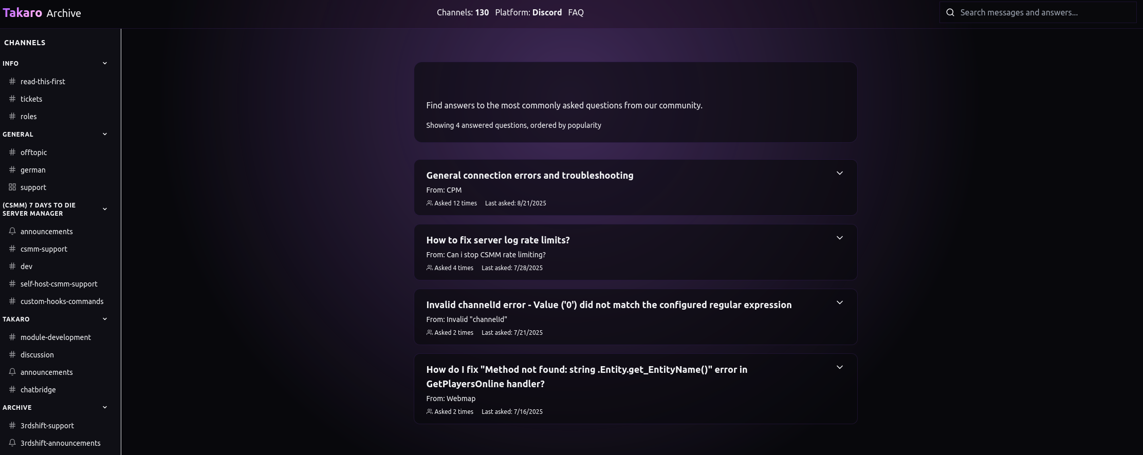The image size is (1143, 455).
Task: Click the hash icon beside module-development
Action: point(12,337)
